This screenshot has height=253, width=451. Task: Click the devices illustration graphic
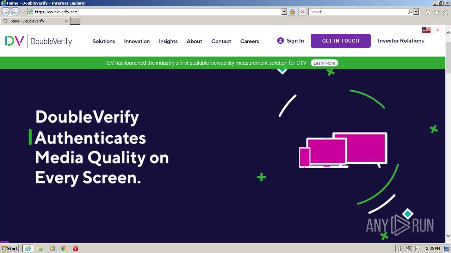343,150
